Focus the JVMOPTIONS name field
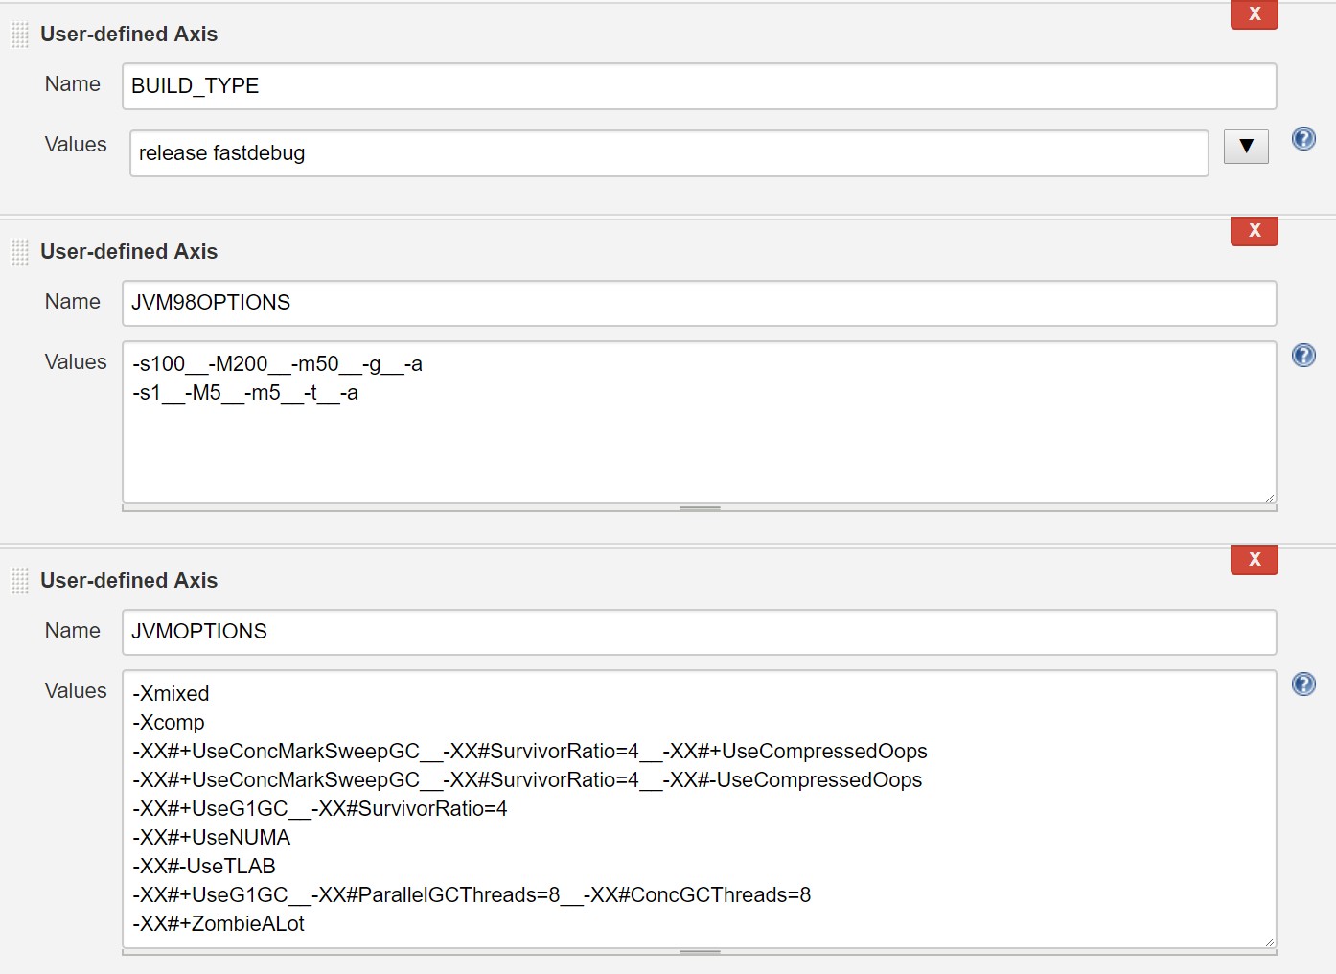The height and width of the screenshot is (974, 1336). pyautogui.click(x=699, y=632)
